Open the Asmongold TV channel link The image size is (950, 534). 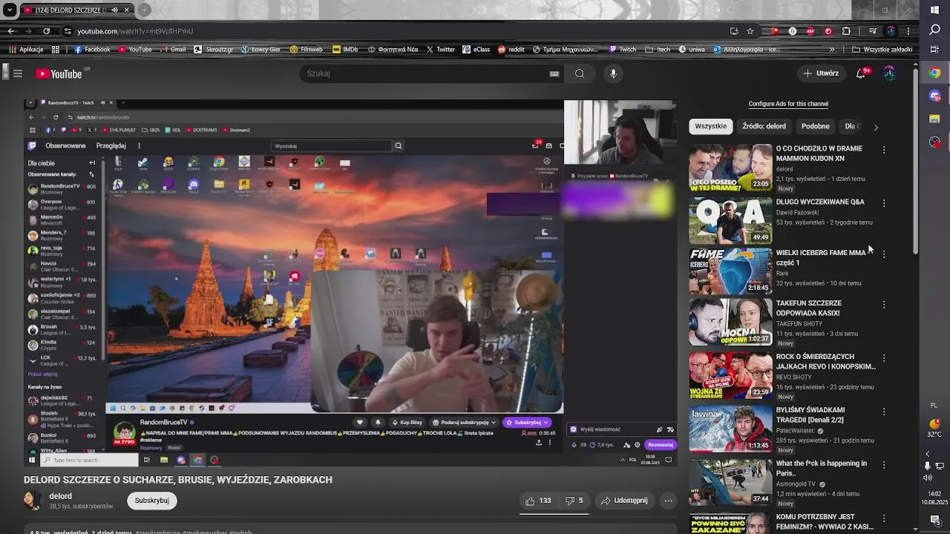click(x=796, y=484)
